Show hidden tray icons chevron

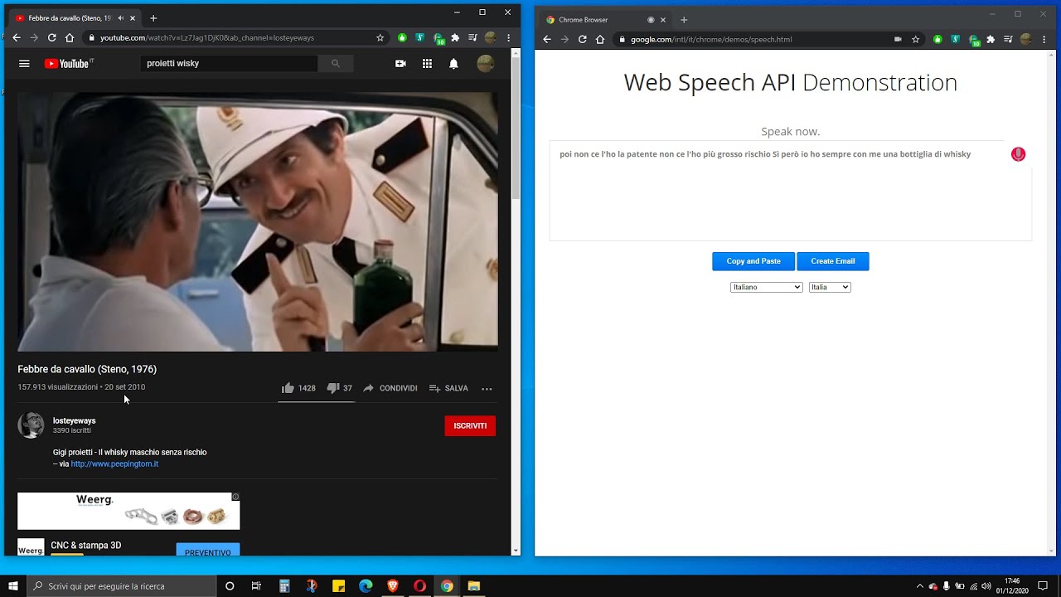click(x=919, y=586)
